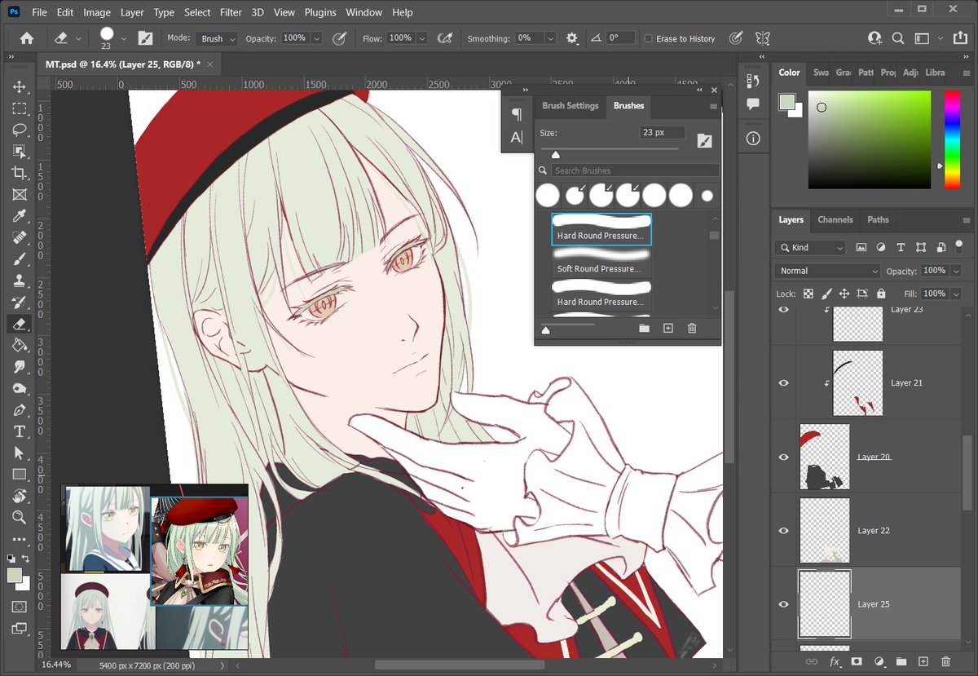The height and width of the screenshot is (676, 978).
Task: Select the Clone Stamp tool
Action: 20,281
